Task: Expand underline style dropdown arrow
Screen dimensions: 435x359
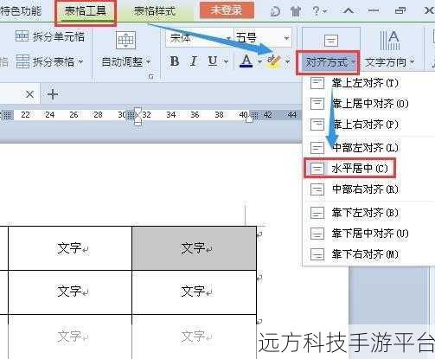Action: click(x=227, y=61)
